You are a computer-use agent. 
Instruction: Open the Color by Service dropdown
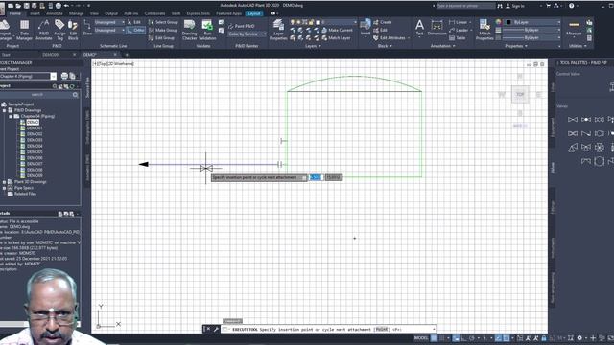coord(247,34)
